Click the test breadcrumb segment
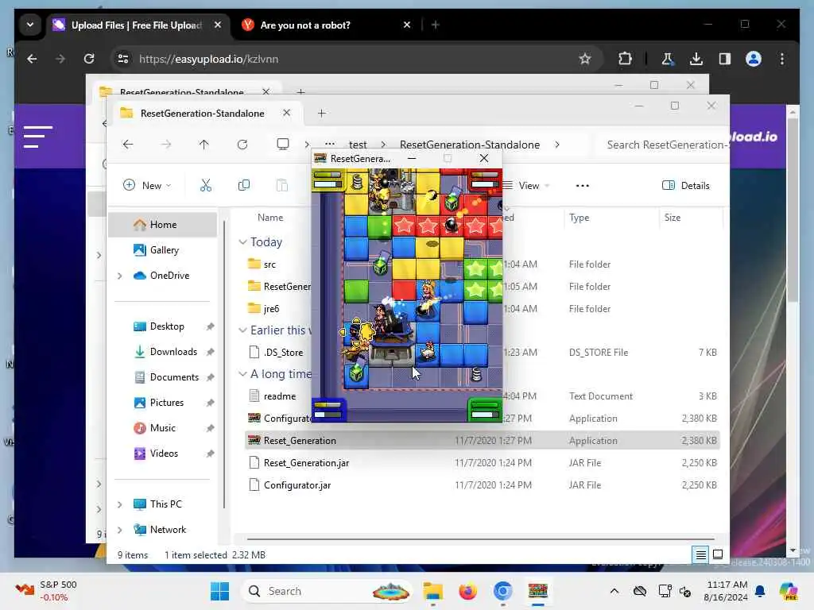814x610 pixels. [x=358, y=145]
